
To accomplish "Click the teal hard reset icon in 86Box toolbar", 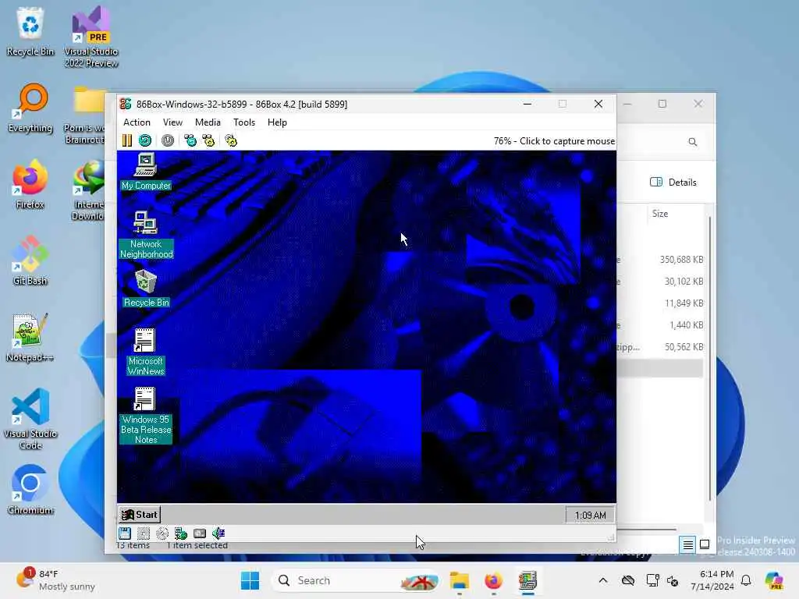I will coord(145,140).
